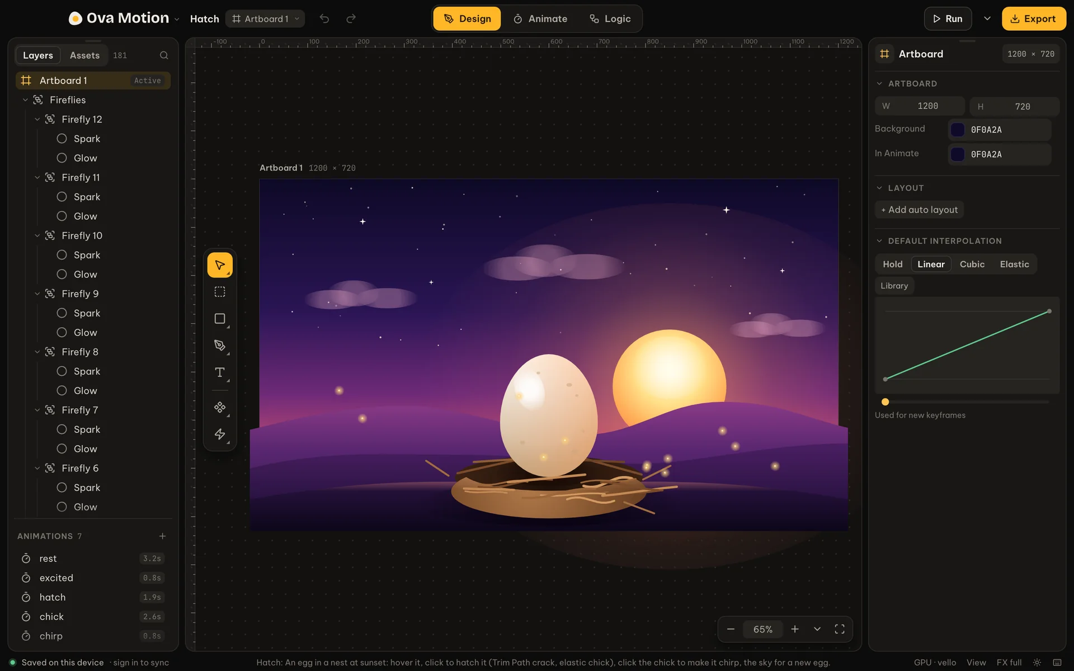The height and width of the screenshot is (671, 1074).
Task: Select the excited animation
Action: coord(93,578)
